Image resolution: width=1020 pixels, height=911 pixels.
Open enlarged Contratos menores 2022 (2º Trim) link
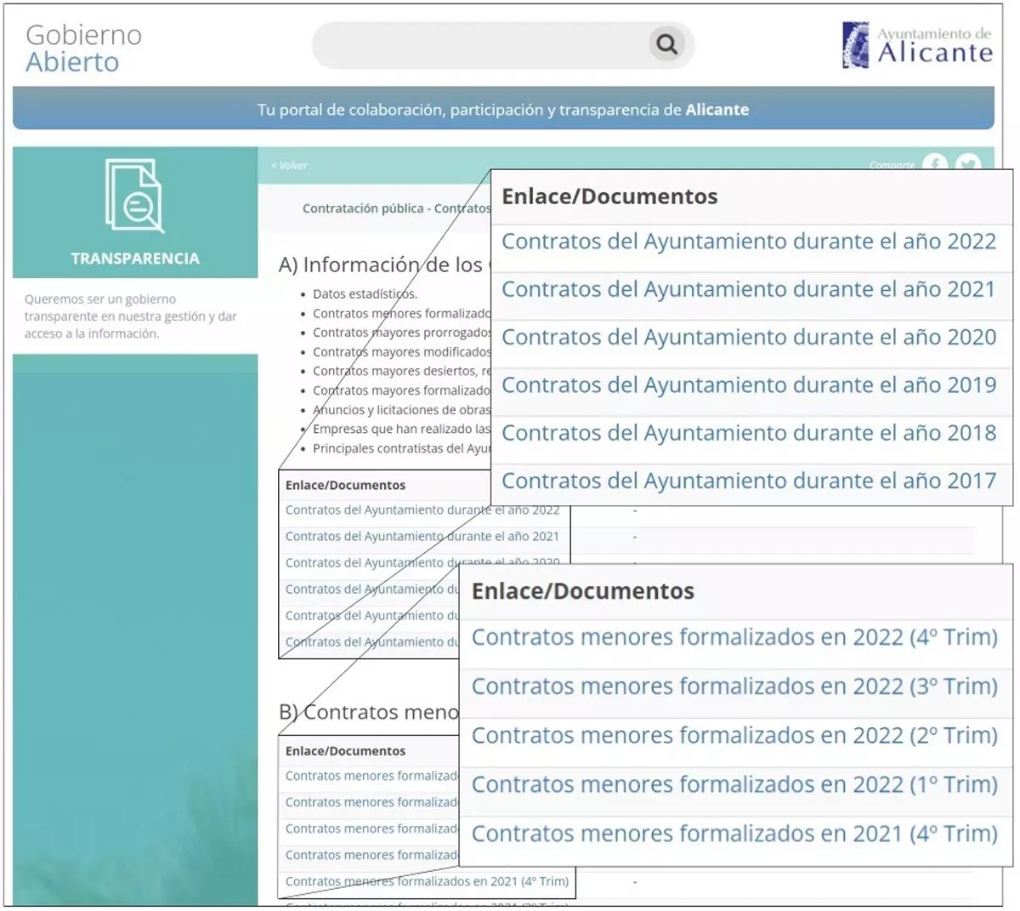point(734,736)
